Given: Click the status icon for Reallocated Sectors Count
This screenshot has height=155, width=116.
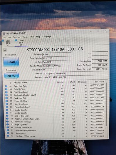Looking at the screenshot, I should click(x=6, y=95).
